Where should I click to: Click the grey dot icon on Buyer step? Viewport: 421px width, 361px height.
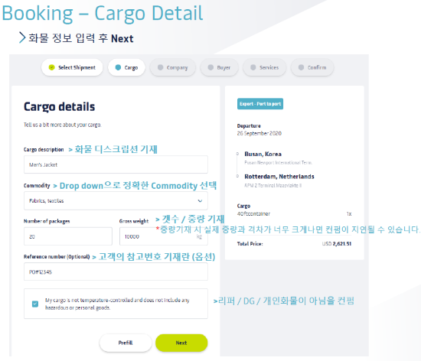[x=210, y=67]
